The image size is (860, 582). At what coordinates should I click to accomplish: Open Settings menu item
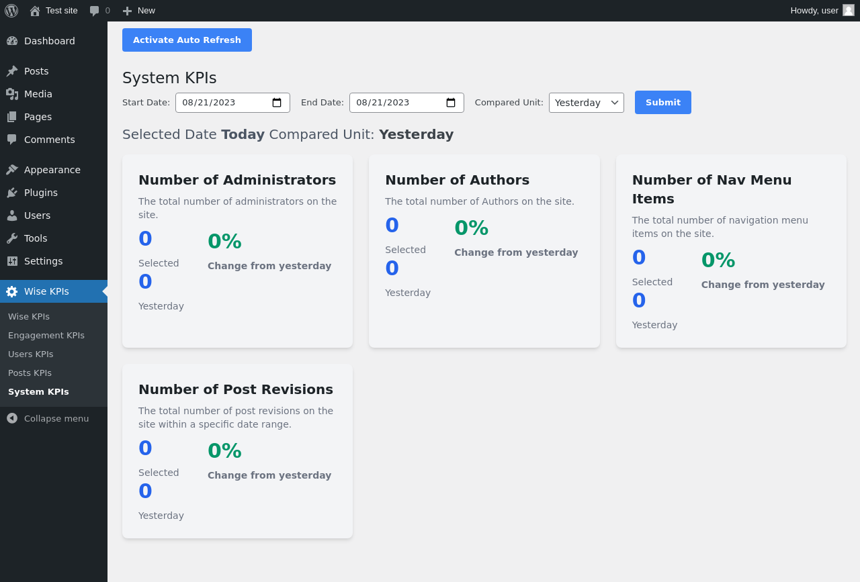(x=54, y=261)
